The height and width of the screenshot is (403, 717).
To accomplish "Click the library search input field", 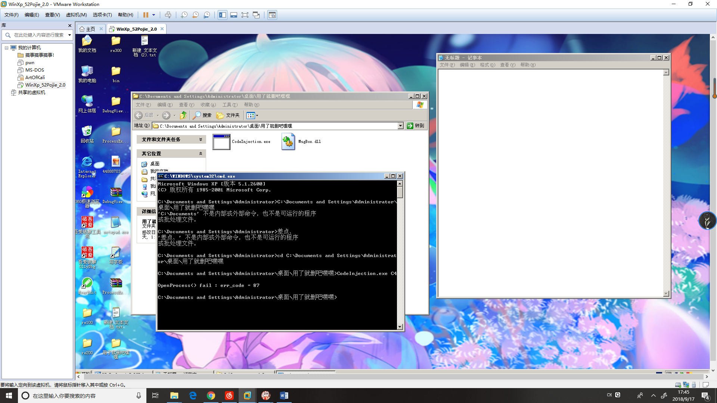I will [39, 35].
